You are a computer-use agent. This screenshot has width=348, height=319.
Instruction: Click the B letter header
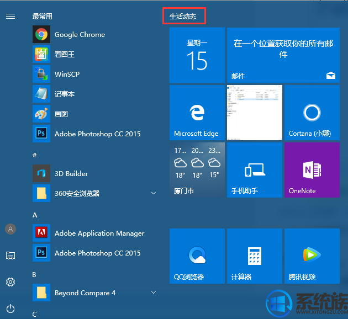click(34, 274)
